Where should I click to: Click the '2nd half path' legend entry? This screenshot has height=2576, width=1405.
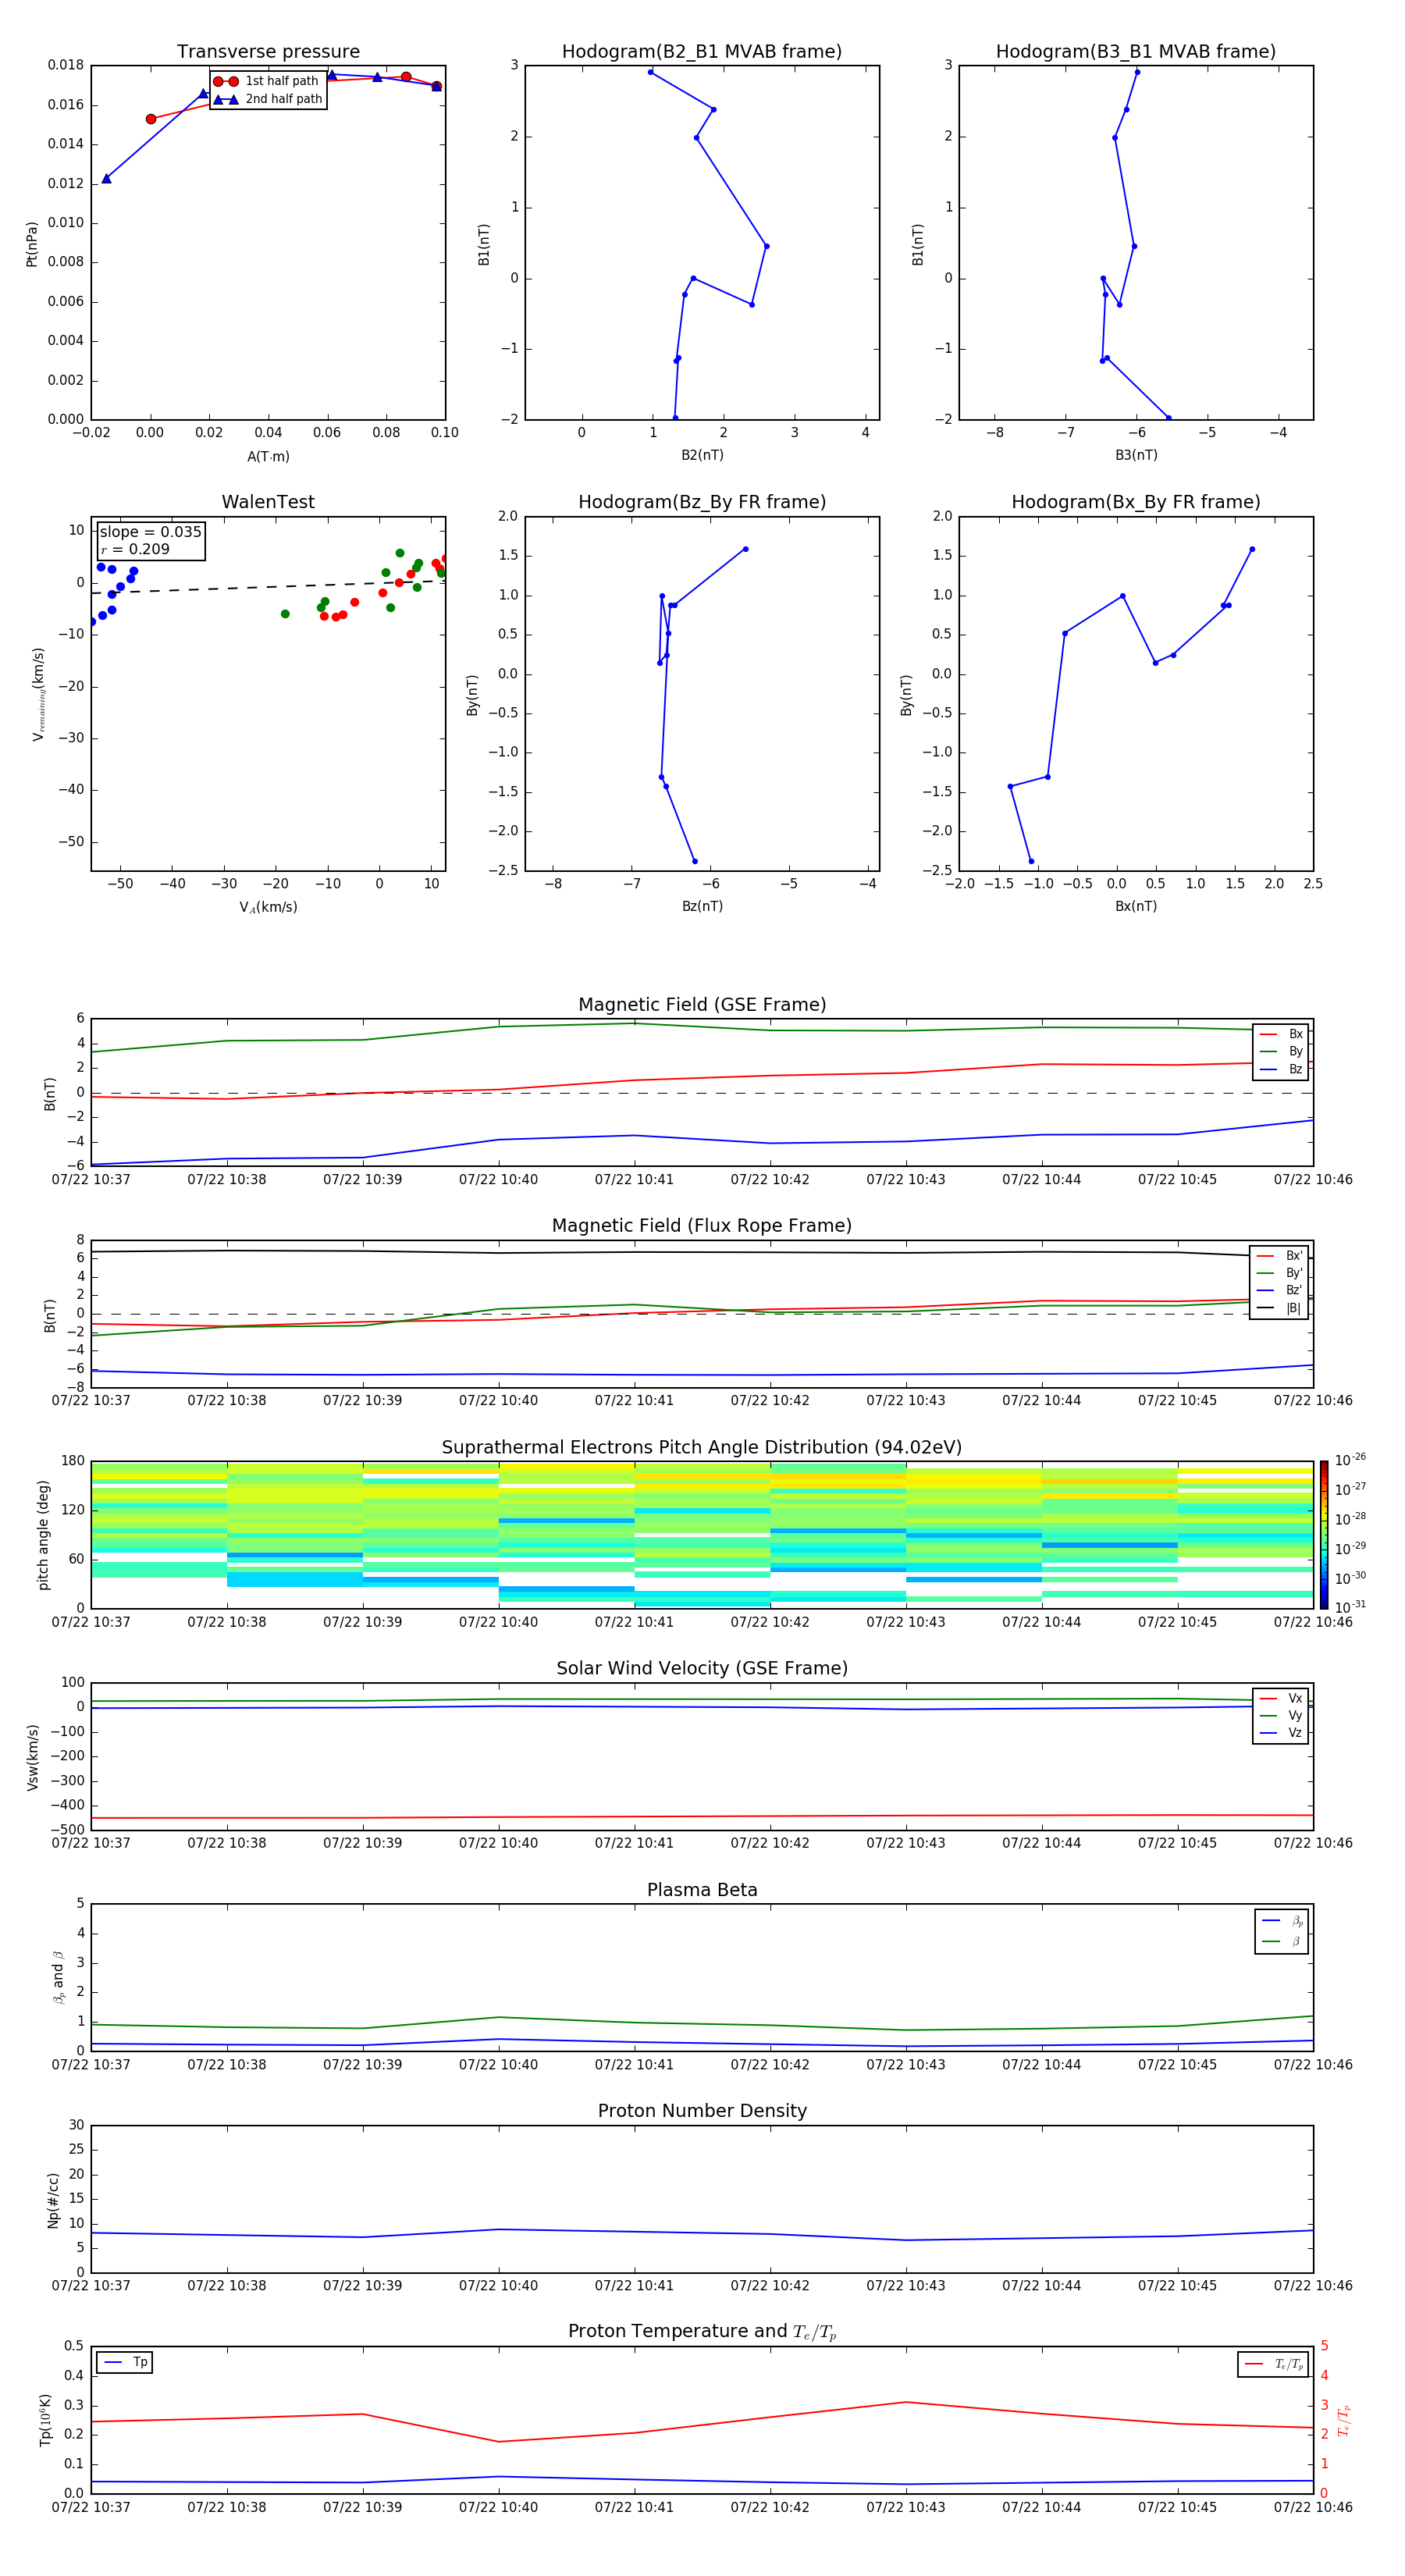tap(267, 99)
